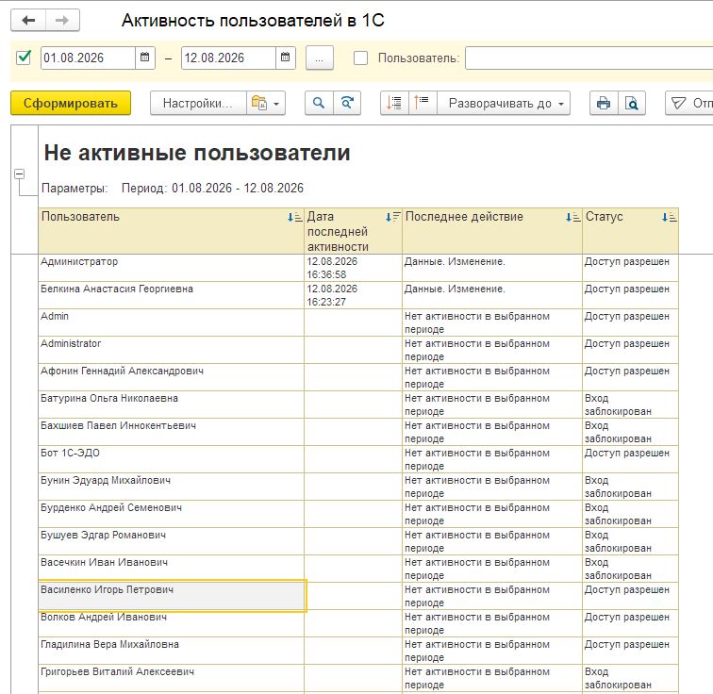Click the back navigation arrow
Viewport: 713px width, 694px height.
coord(28,21)
